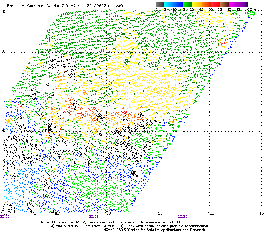Click the island outline above 6N, west of -162

pos(48,84)
